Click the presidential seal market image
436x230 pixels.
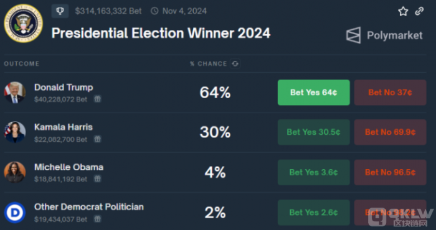[24, 23]
